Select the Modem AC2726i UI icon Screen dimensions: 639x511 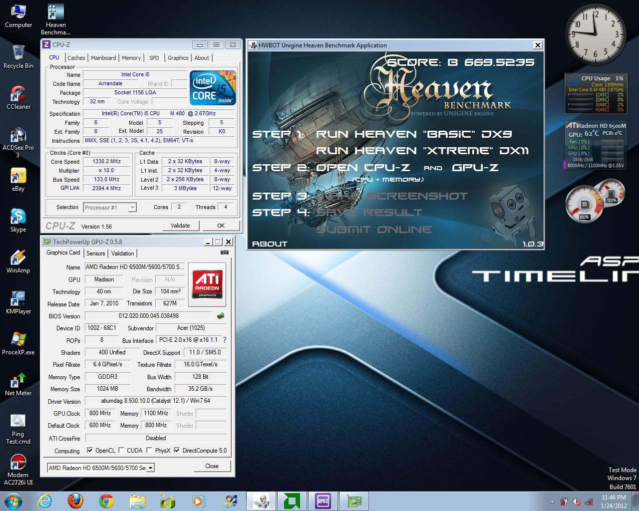point(18,470)
